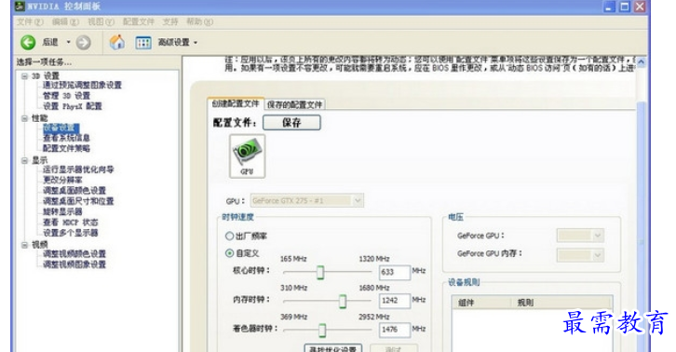Click the 3D 设置 category label

[x=46, y=76]
